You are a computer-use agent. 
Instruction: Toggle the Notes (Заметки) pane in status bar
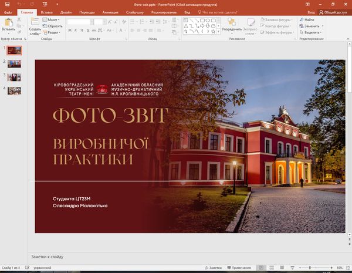click(212, 268)
